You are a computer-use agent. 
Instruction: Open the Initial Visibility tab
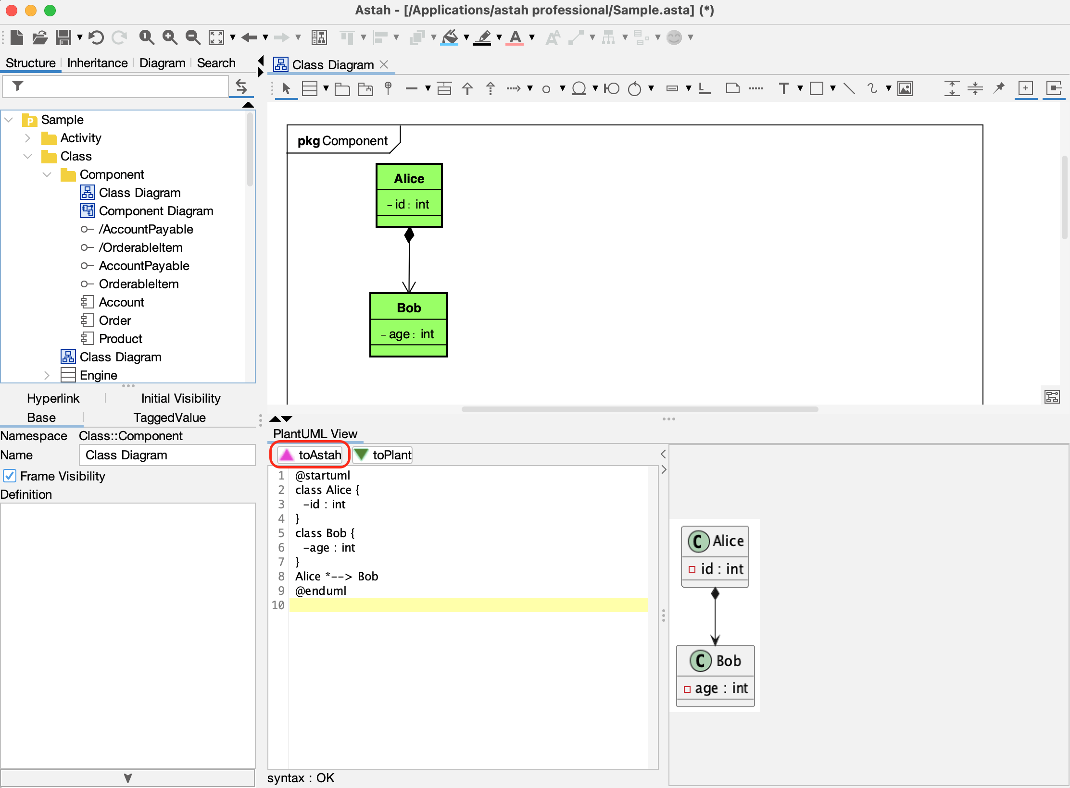click(181, 398)
